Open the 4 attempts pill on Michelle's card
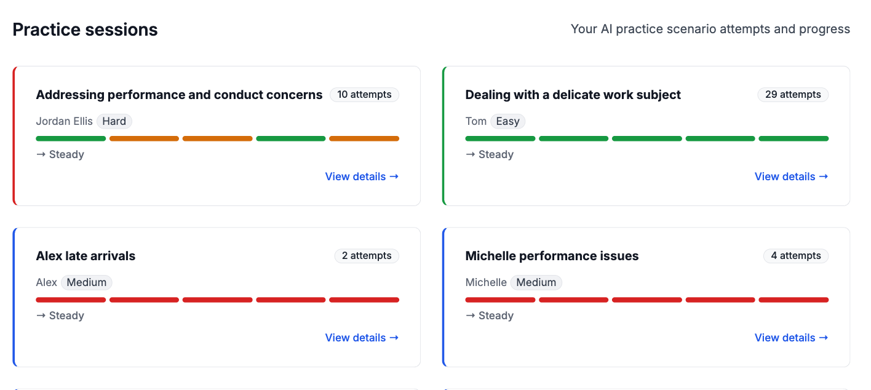 tap(796, 255)
